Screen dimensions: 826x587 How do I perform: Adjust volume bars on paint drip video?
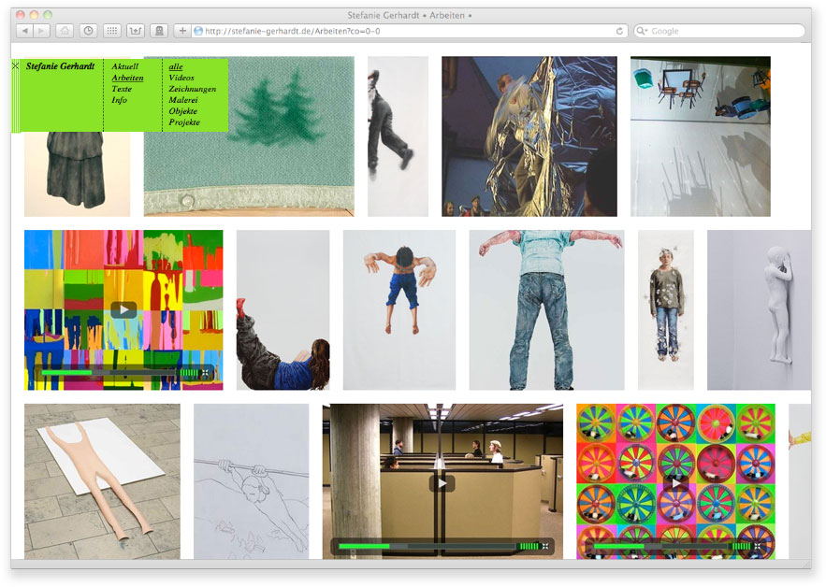click(189, 373)
